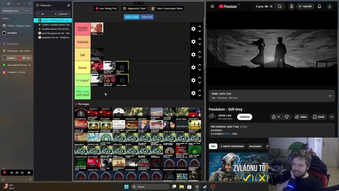Open settings gear for Popíčovka tier
The image size is (339, 191).
click(193, 42)
